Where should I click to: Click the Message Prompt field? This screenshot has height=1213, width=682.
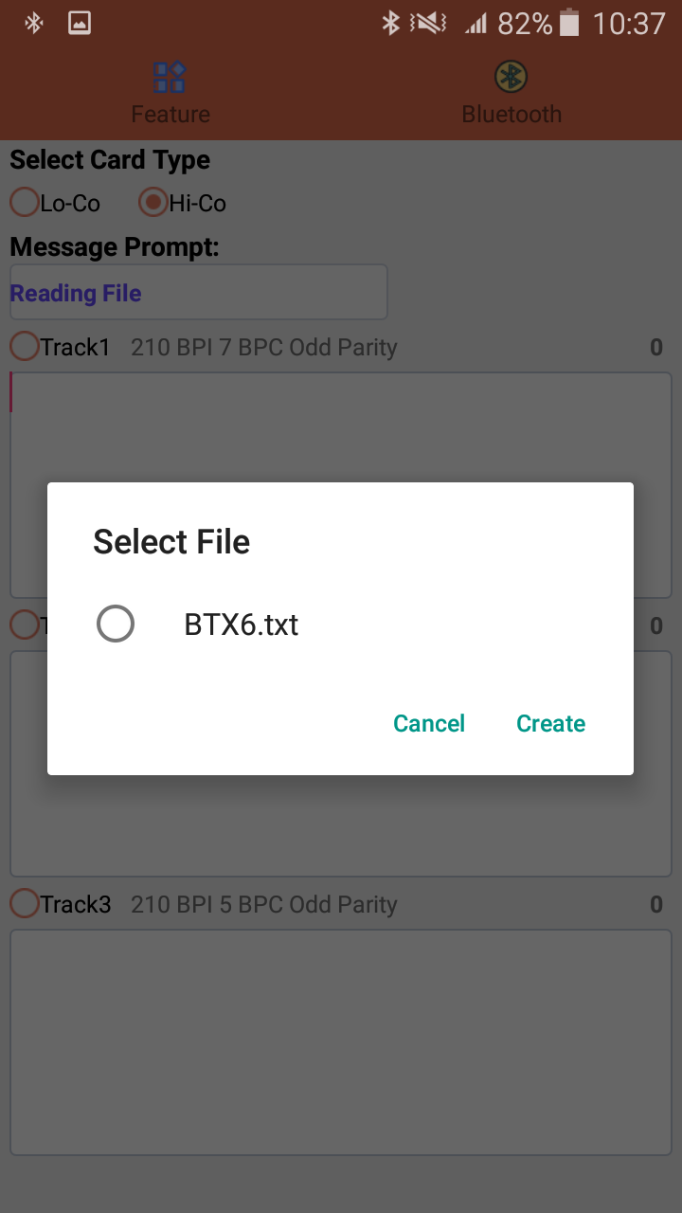[198, 293]
